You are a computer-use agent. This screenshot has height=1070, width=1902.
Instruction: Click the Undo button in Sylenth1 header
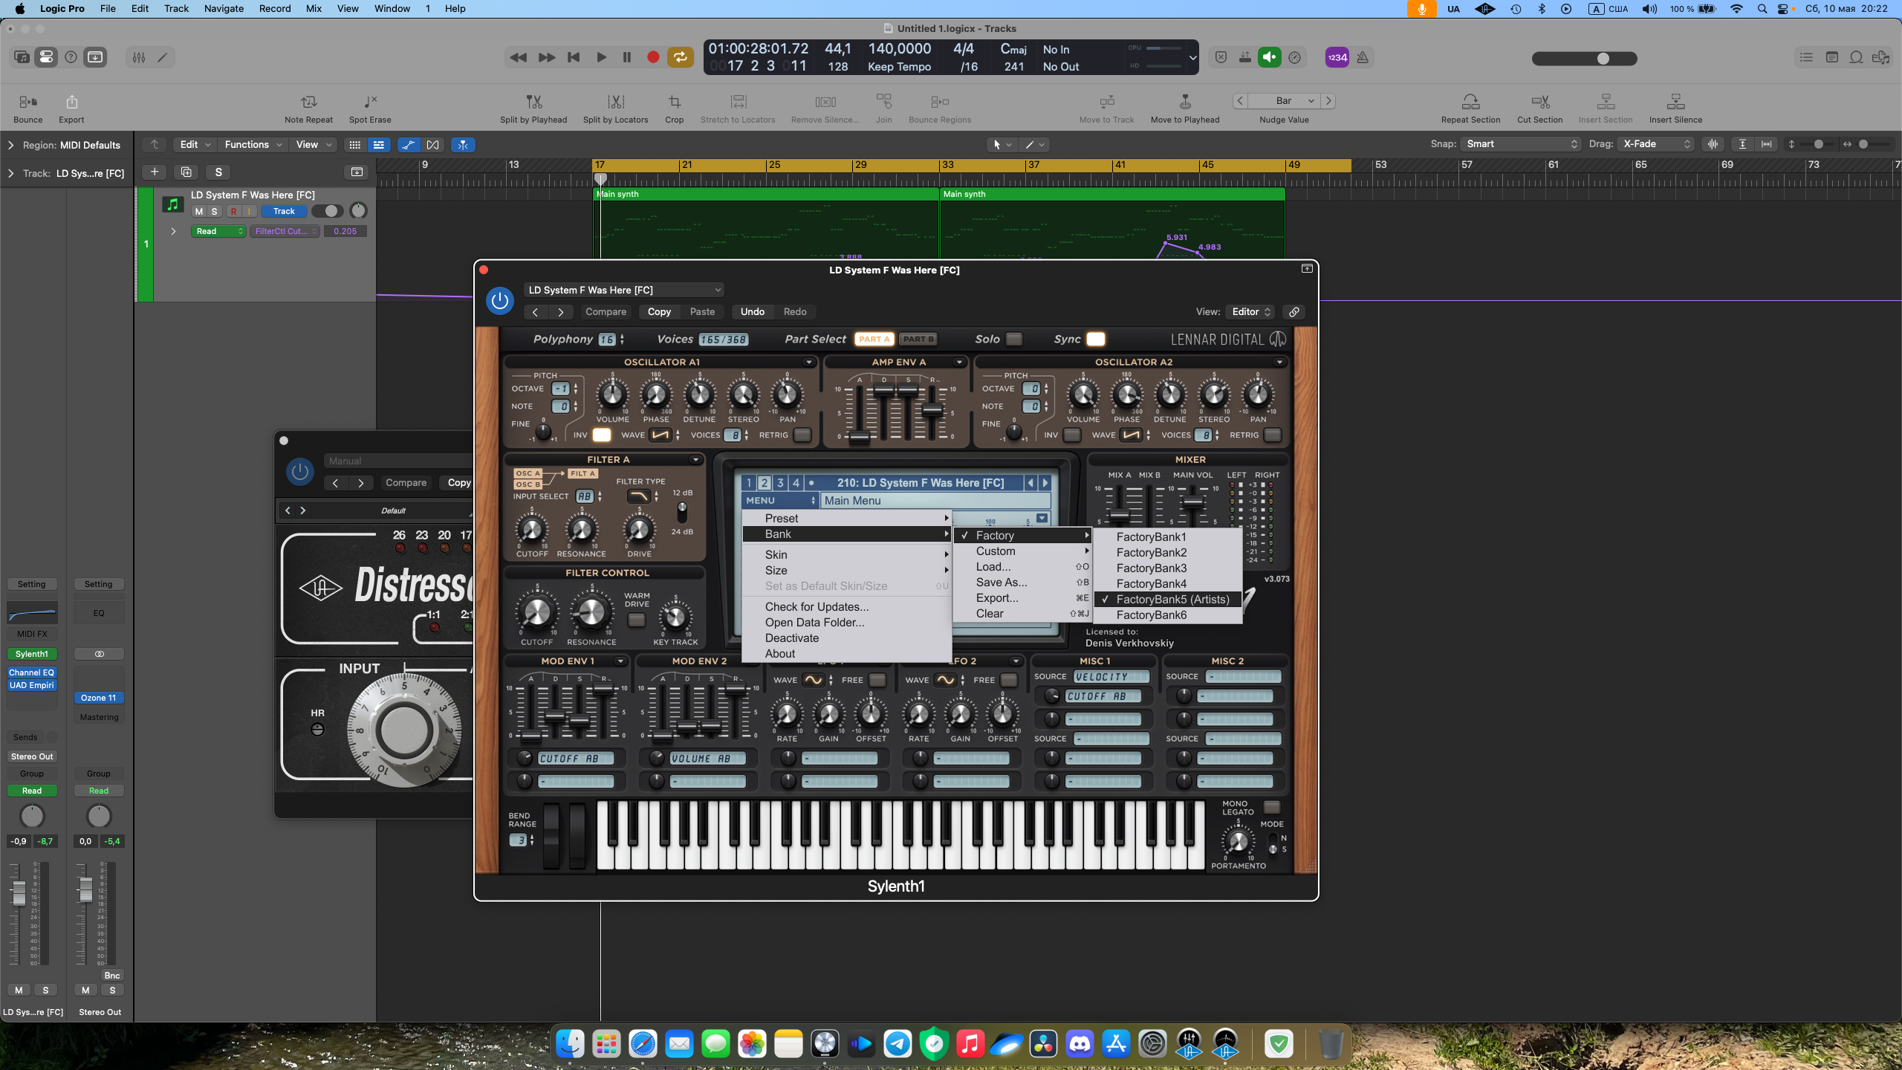coord(752,312)
